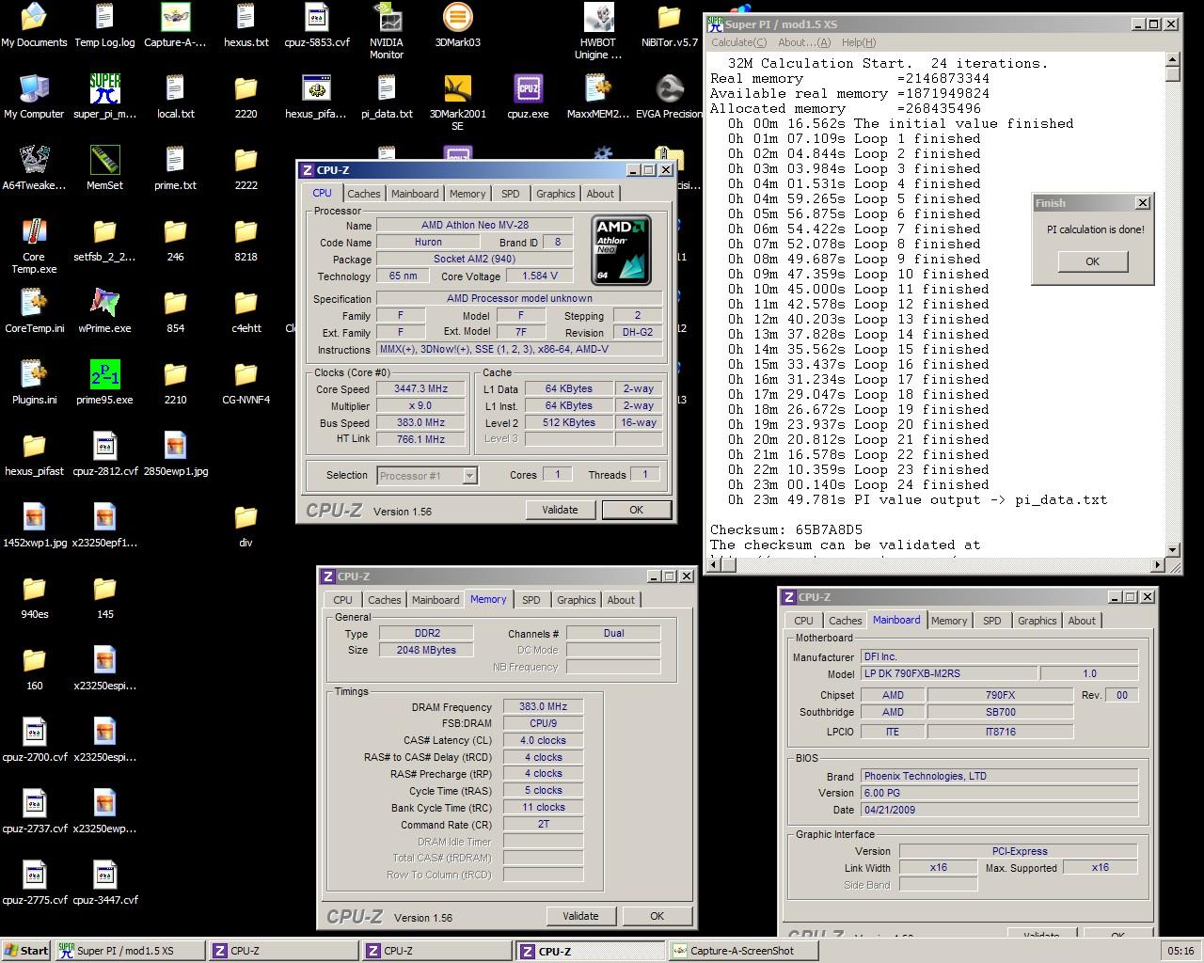1204x963 pixels.
Task: Open cpuz-5853.cvf desktop file
Action: click(x=317, y=26)
